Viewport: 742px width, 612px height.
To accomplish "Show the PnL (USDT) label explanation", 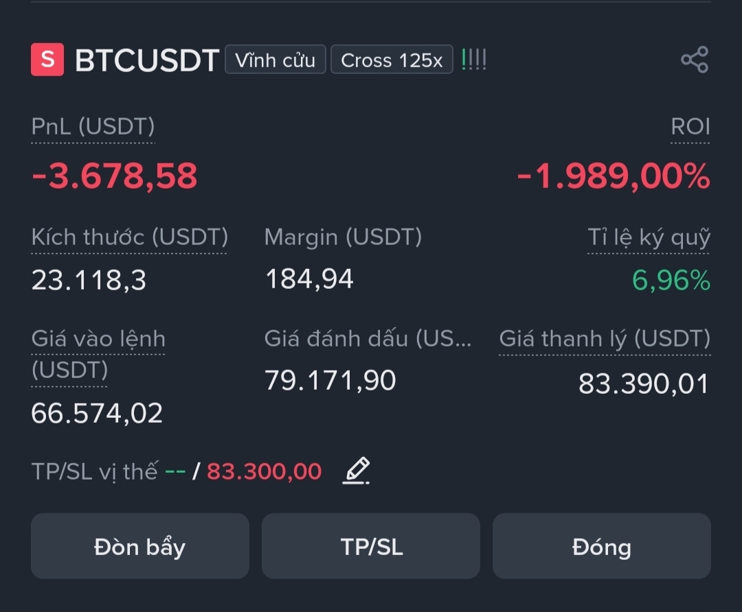I will pos(93,127).
